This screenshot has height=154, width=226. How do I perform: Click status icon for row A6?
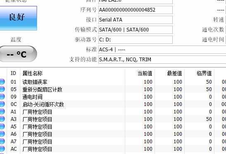(2, 134)
